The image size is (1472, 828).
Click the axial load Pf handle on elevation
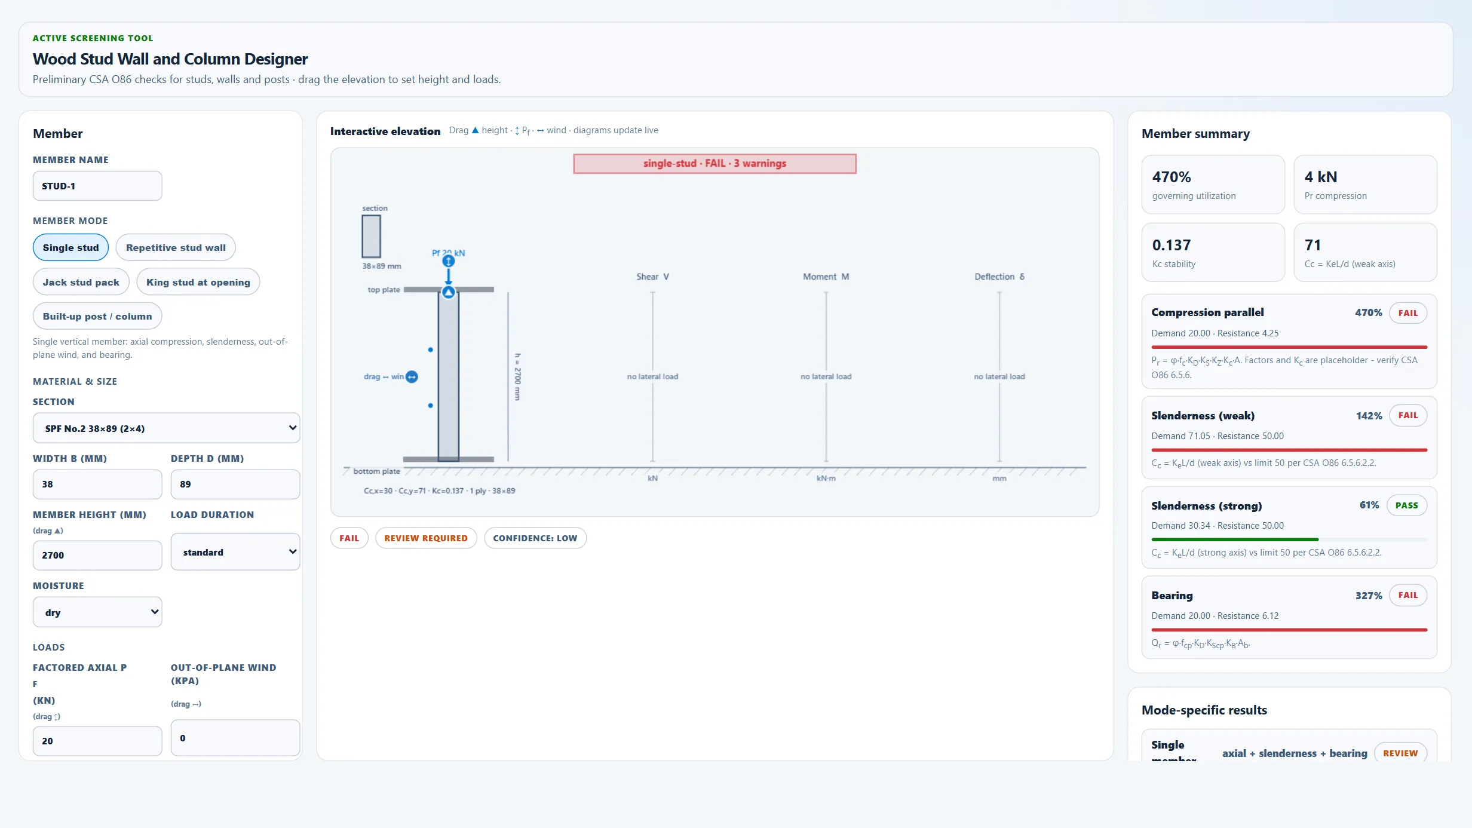pos(448,261)
